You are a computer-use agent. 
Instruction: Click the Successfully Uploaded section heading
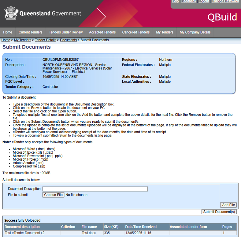[22, 220]
